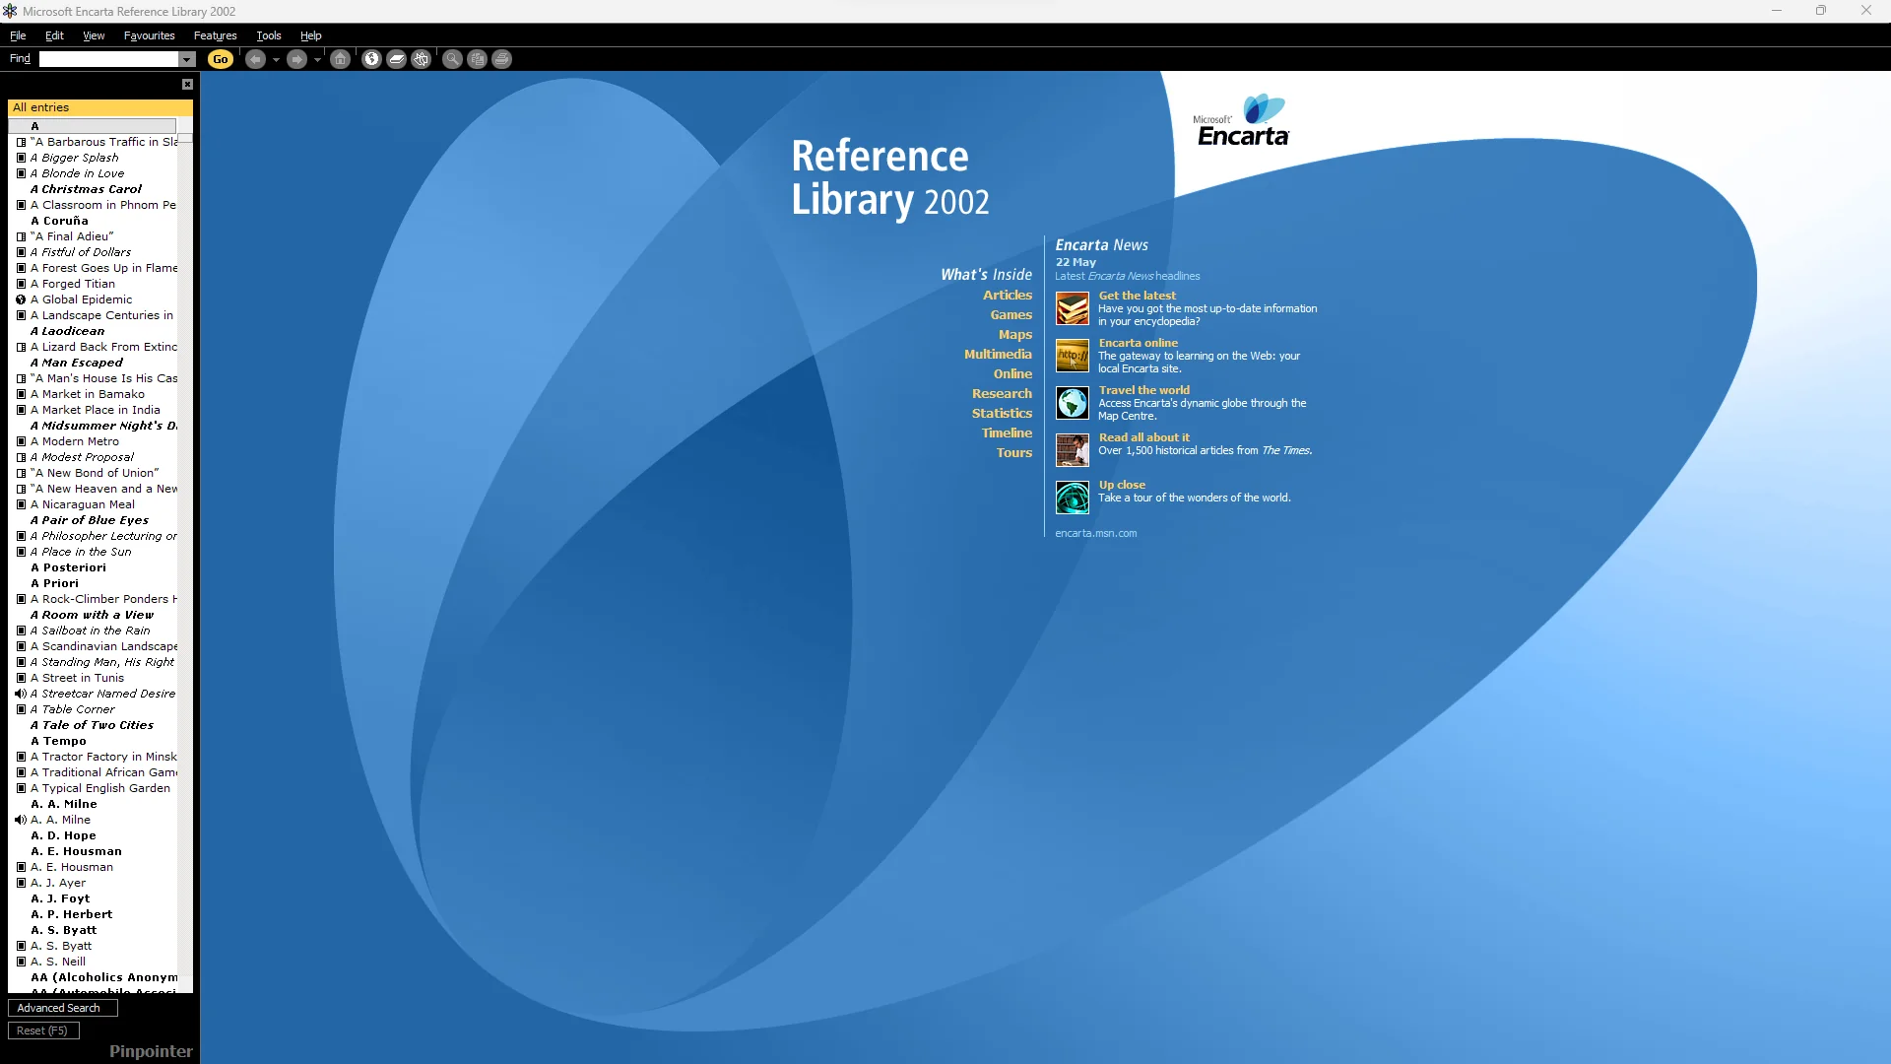Image resolution: width=1891 pixels, height=1064 pixels.
Task: Open the Research link
Action: 1002,393
